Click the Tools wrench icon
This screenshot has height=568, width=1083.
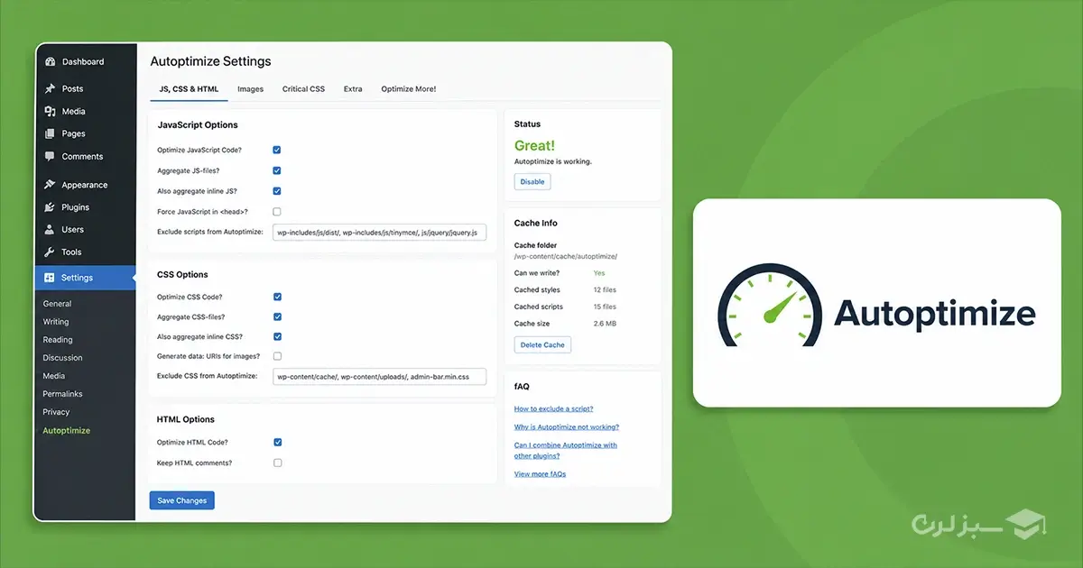(x=50, y=252)
